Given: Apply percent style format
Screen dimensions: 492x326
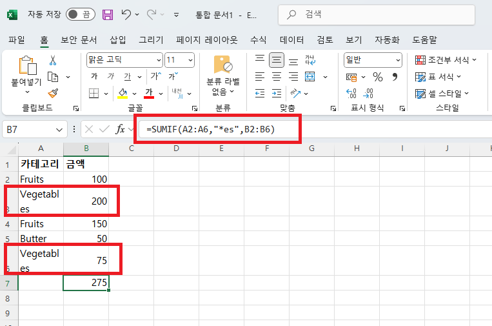Looking at the screenshot, I should (378, 77).
